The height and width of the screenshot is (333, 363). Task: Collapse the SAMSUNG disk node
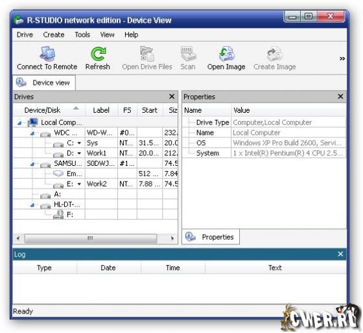click(32, 164)
